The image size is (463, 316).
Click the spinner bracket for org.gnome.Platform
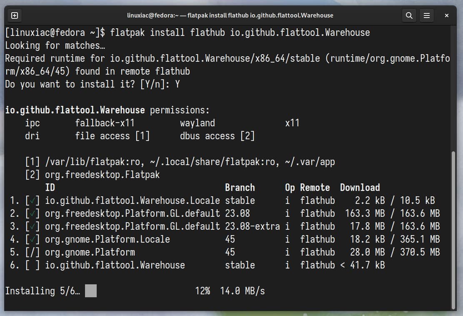33,252
